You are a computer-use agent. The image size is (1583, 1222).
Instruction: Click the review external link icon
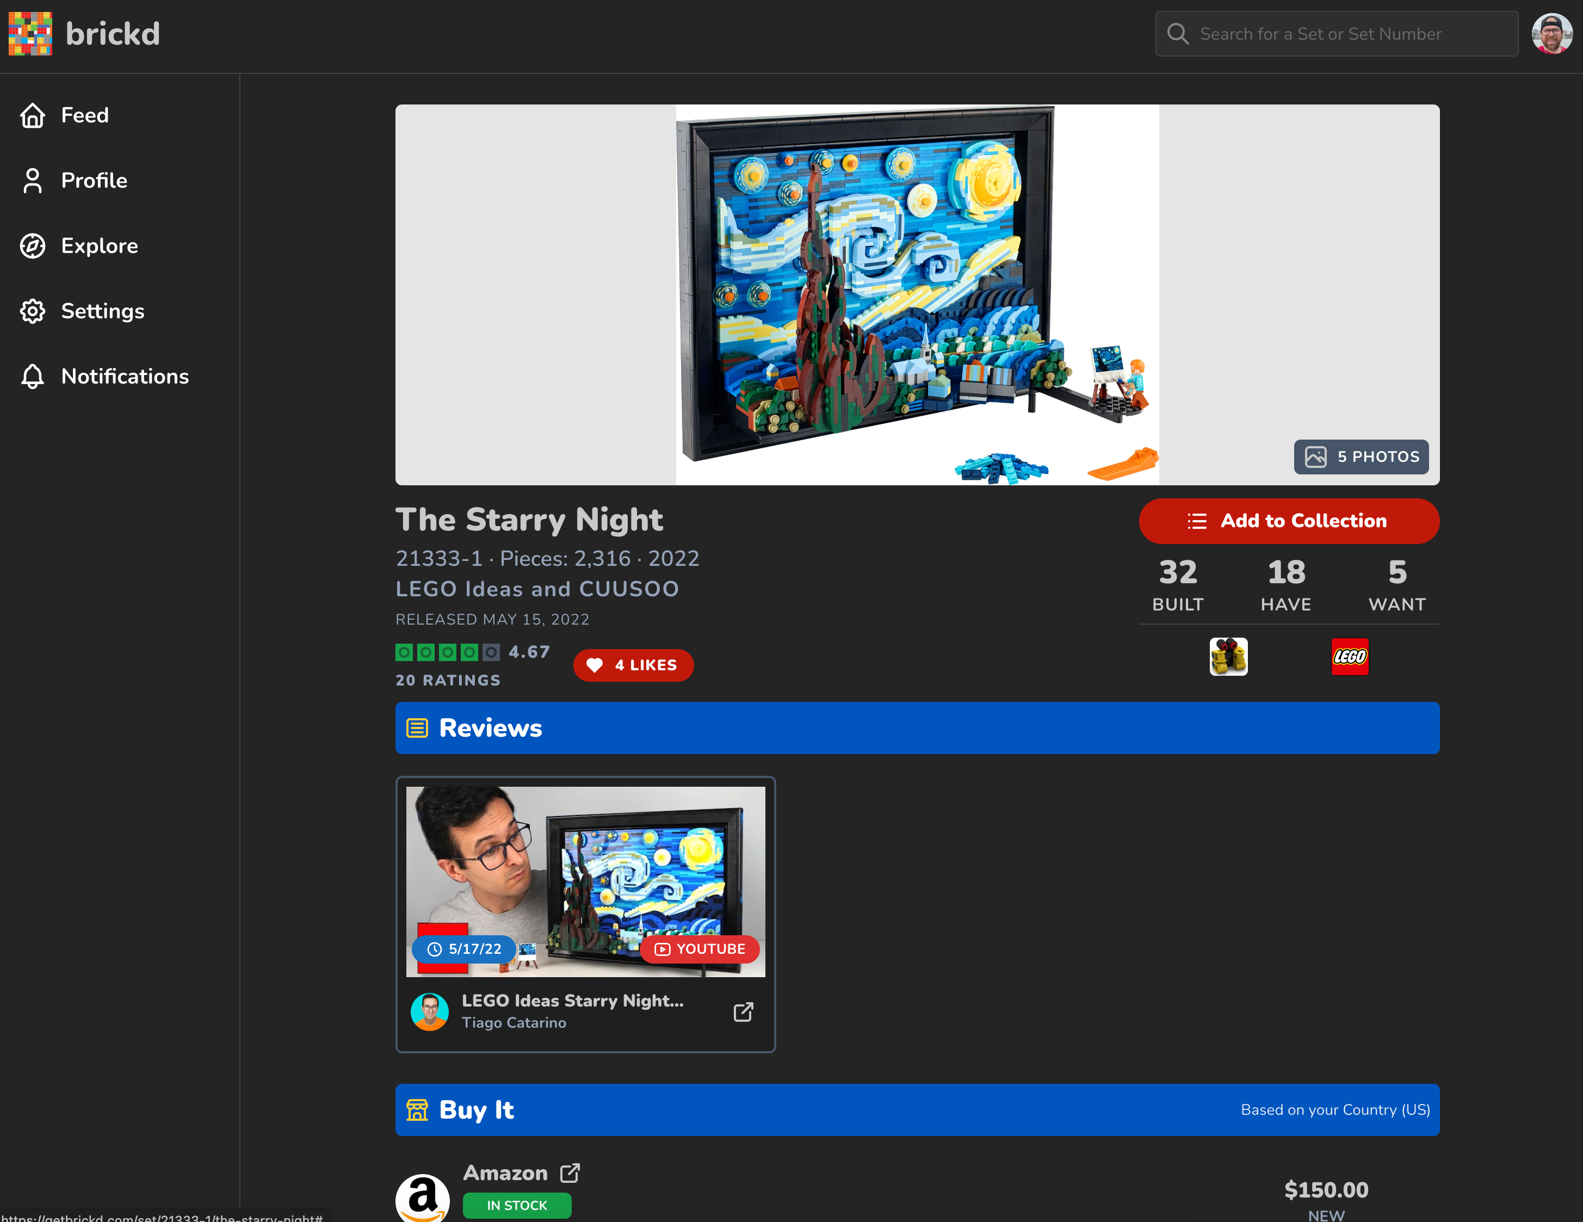[x=743, y=1012]
